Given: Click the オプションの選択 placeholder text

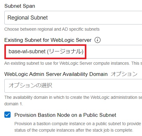Looking at the screenshot, I should (30, 86).
